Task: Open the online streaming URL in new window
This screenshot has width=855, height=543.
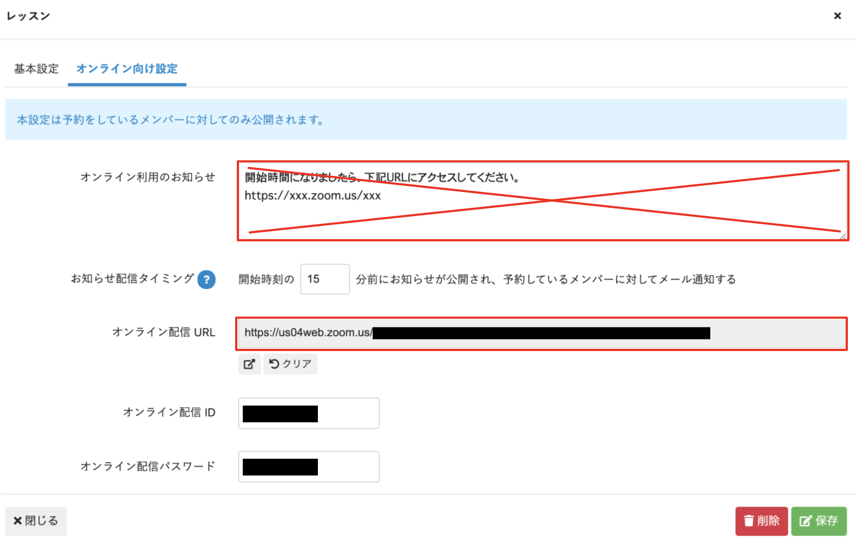Action: (x=249, y=364)
